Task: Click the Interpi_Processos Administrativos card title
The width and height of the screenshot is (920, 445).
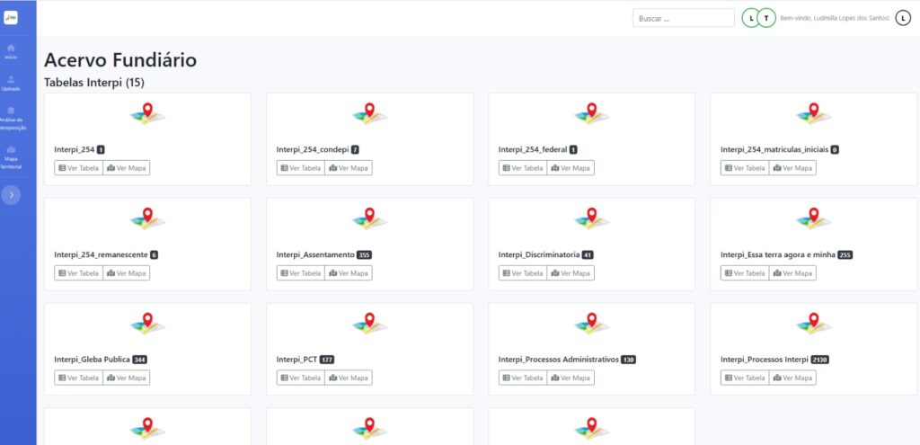Action: coord(559,360)
